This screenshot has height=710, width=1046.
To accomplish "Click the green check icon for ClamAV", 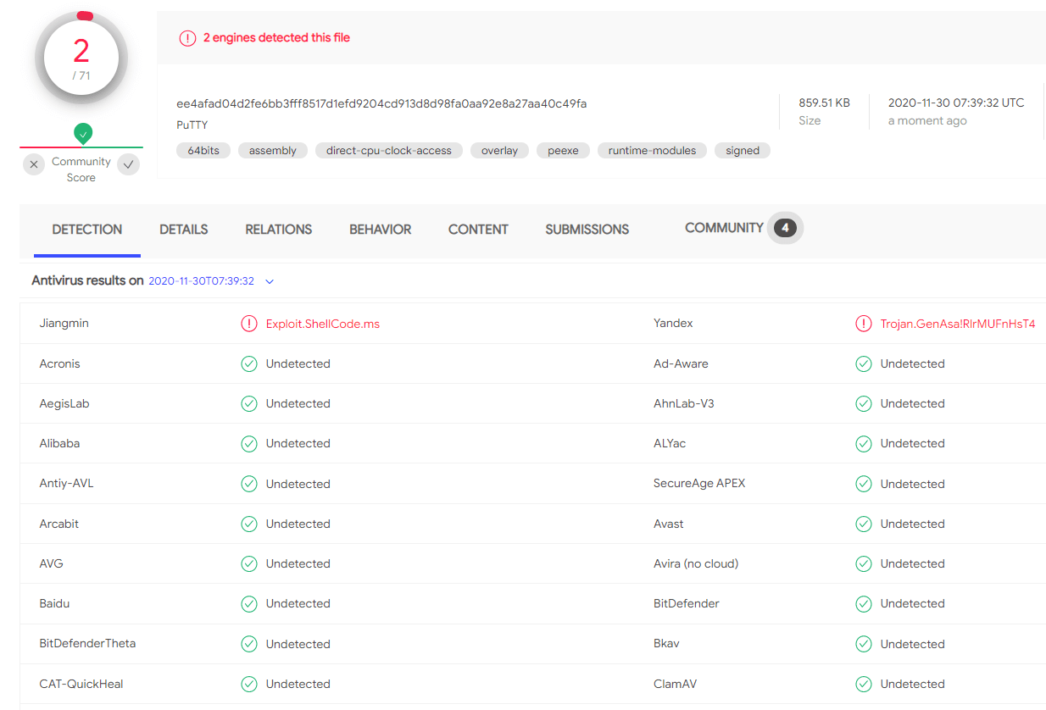I will (864, 684).
